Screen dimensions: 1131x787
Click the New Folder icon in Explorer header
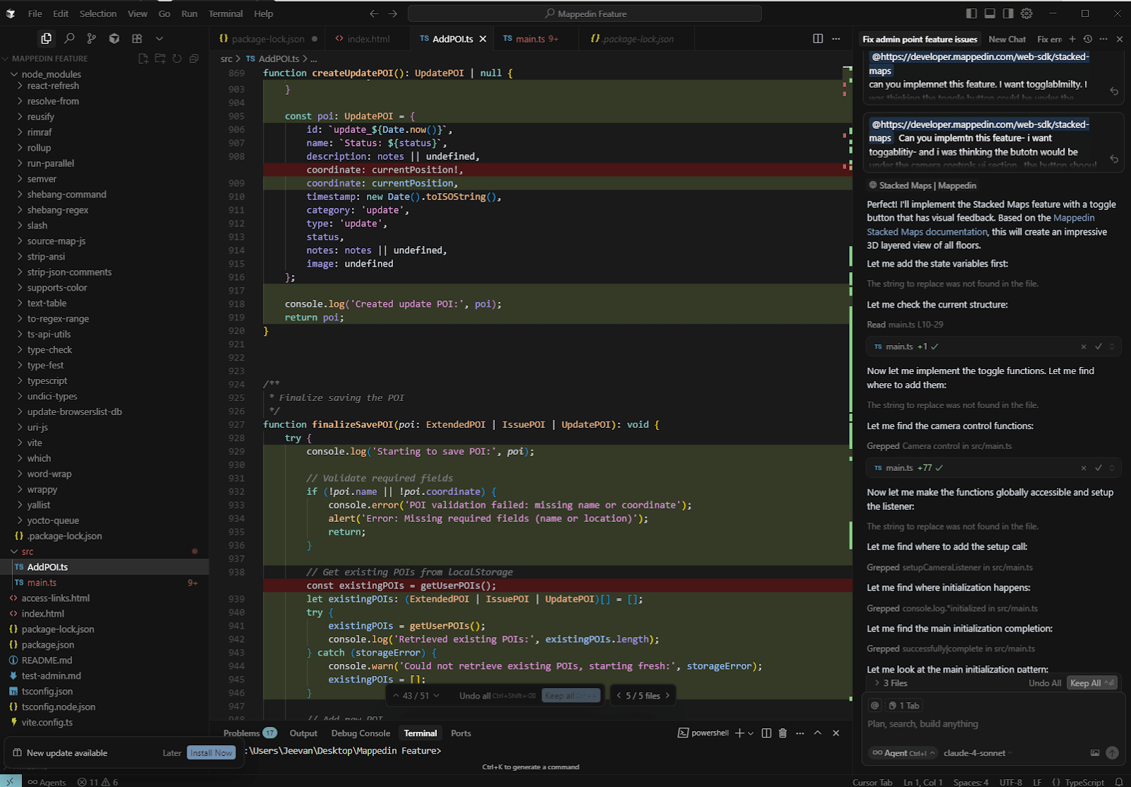(x=160, y=59)
